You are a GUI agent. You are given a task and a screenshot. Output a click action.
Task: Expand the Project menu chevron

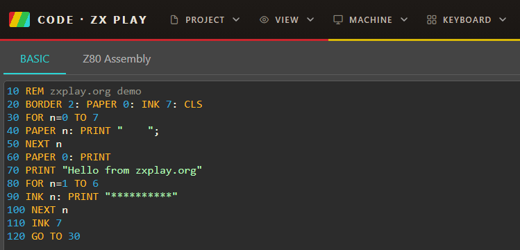coord(236,20)
